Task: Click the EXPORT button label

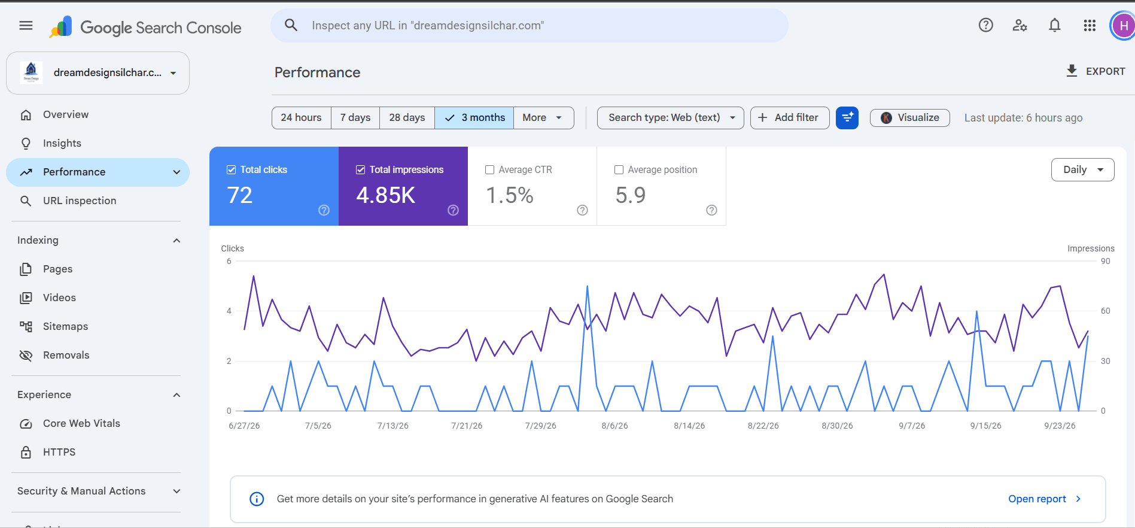Action: [x=1106, y=71]
